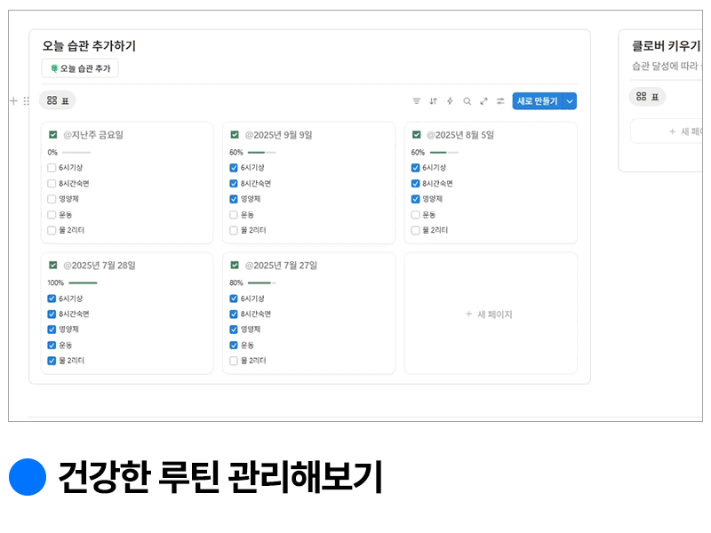Screen dimensions: 711x533
Task: Uncheck 영양제 on the 2025년 8월 5일 card
Action: [415, 199]
